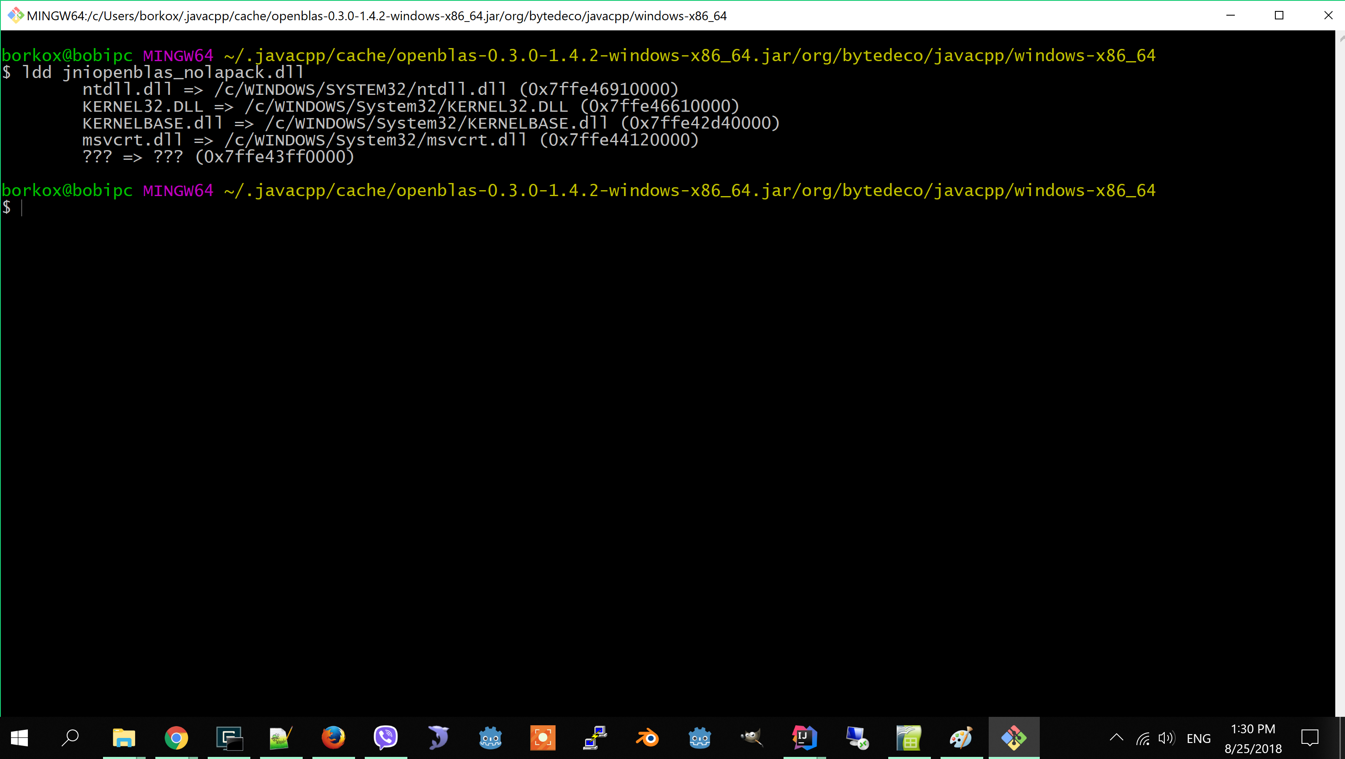The height and width of the screenshot is (759, 1345).
Task: Change ENG input language indicator
Action: tap(1198, 738)
